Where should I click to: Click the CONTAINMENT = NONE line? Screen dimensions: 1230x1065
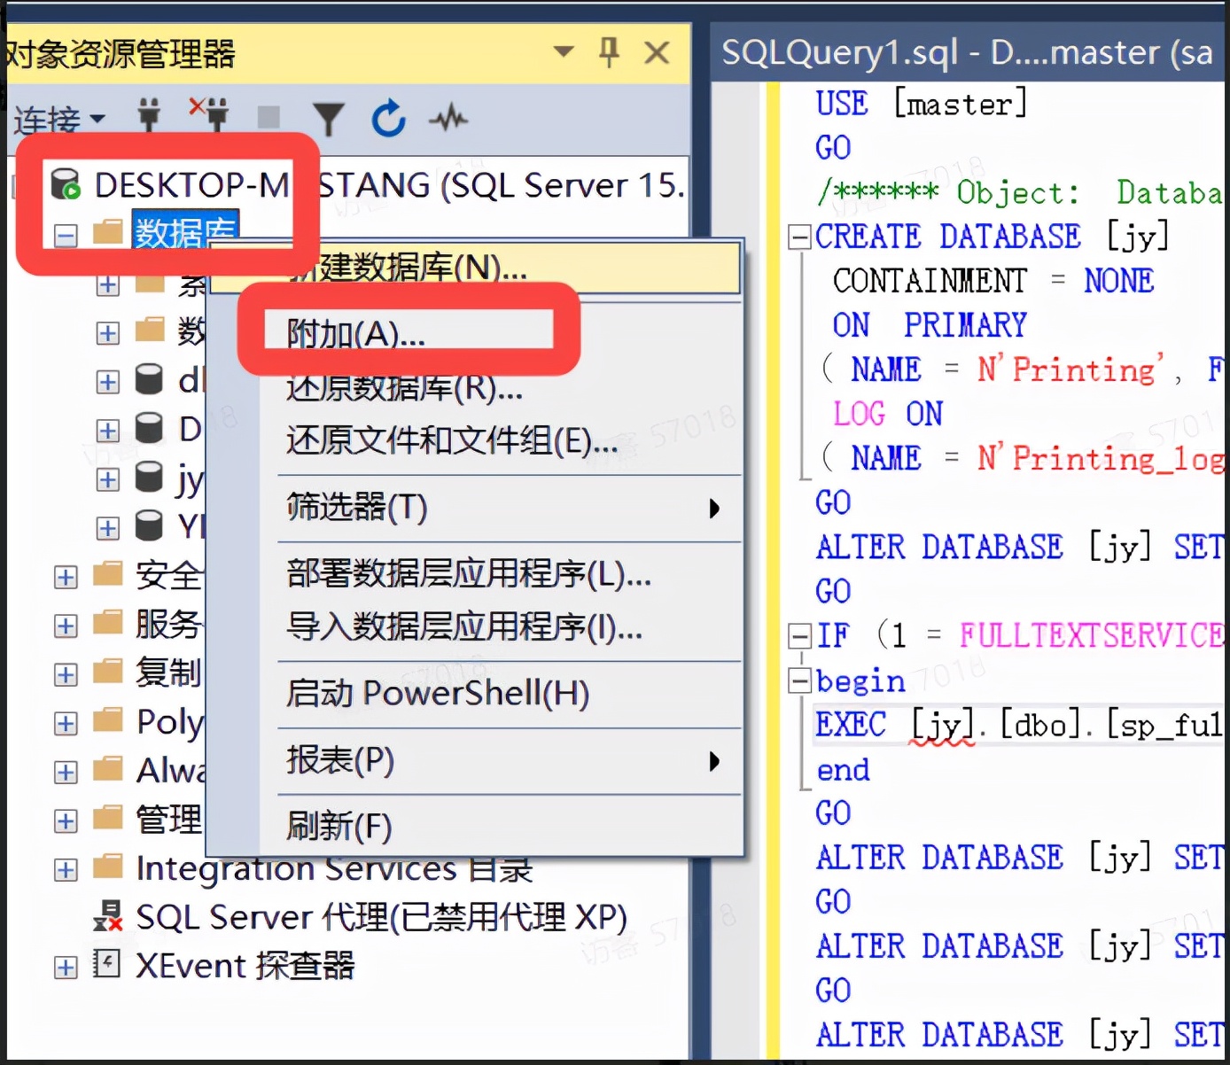click(x=993, y=281)
